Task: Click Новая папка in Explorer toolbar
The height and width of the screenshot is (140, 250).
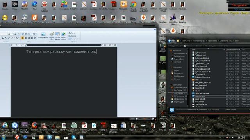Action: point(223,46)
